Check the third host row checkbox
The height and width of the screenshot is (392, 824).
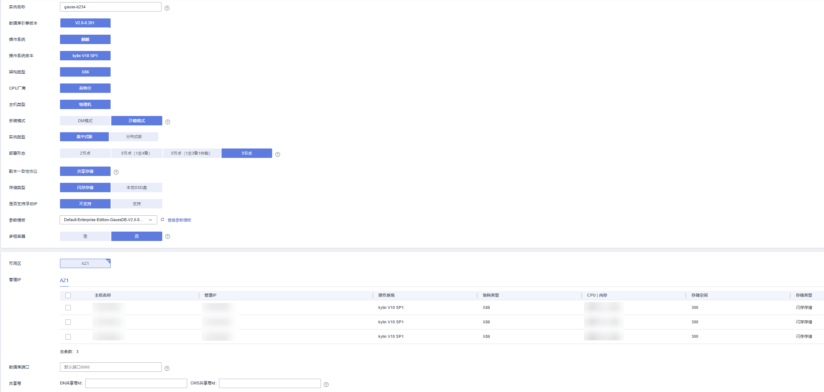(x=68, y=336)
